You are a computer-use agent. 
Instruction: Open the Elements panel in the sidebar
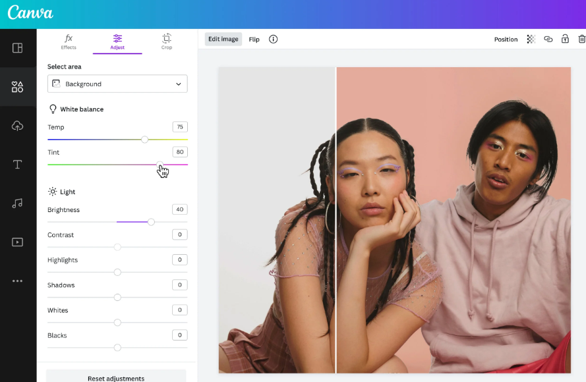point(18,86)
